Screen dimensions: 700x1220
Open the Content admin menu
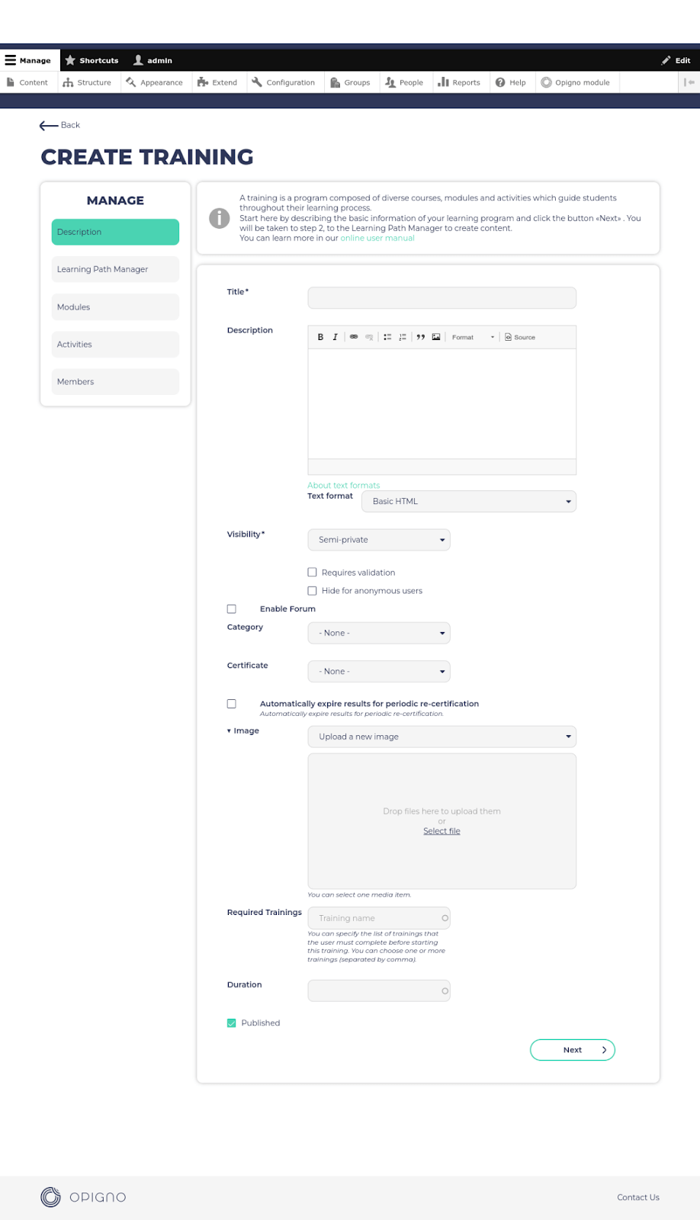pyautogui.click(x=27, y=82)
